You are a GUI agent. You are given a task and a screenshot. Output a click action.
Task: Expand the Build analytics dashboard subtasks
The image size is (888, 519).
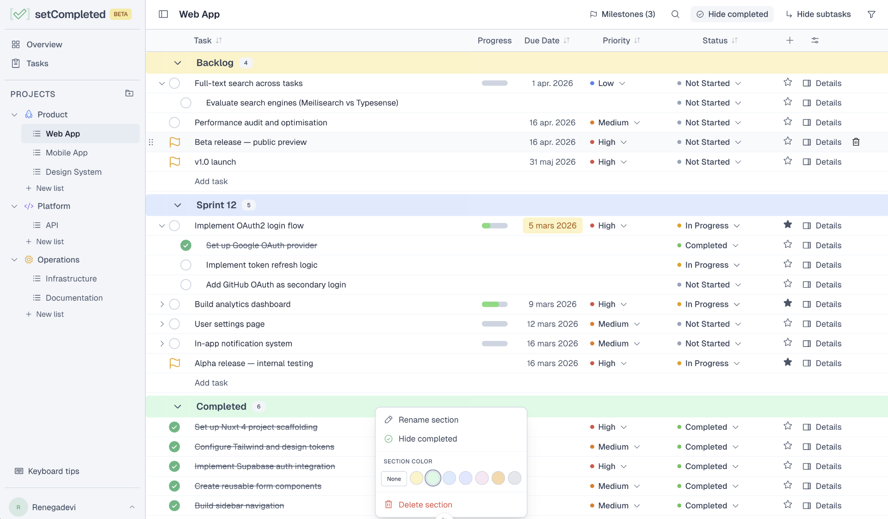click(x=162, y=304)
